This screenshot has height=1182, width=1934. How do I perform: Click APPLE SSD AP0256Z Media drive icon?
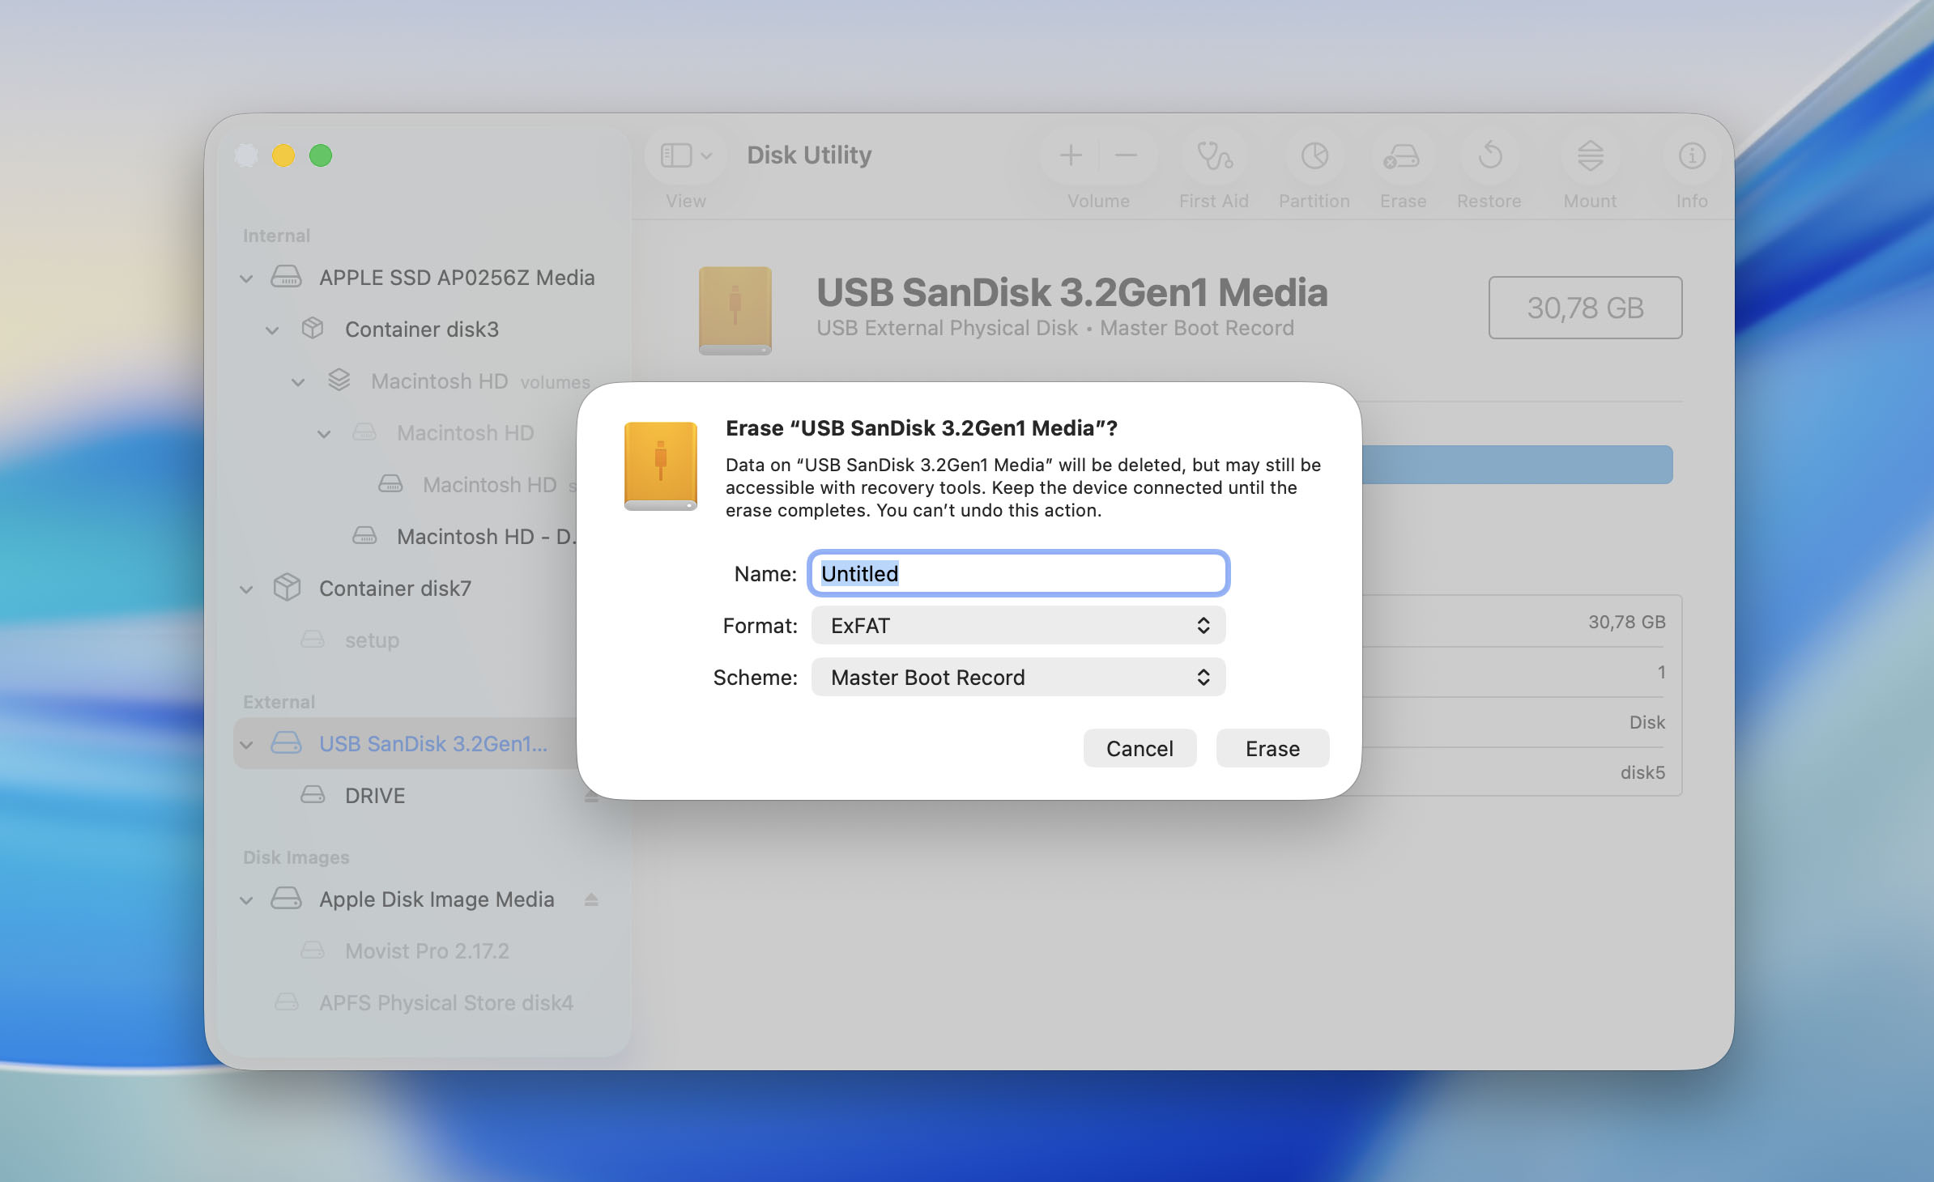point(286,278)
